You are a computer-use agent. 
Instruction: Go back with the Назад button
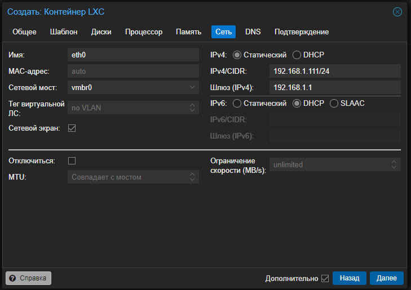point(350,278)
